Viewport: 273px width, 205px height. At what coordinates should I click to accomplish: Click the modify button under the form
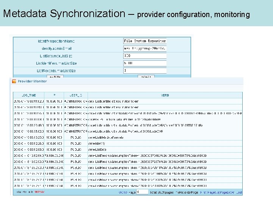point(55,77)
